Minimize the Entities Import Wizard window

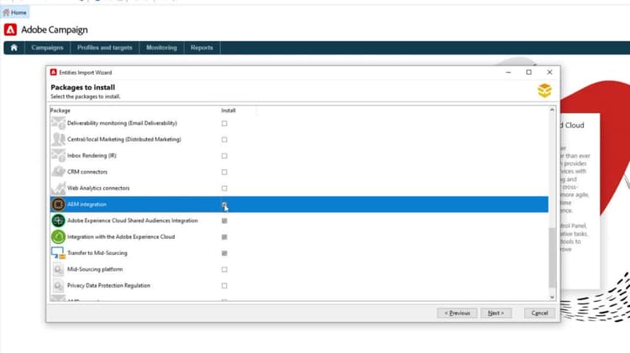pos(508,72)
